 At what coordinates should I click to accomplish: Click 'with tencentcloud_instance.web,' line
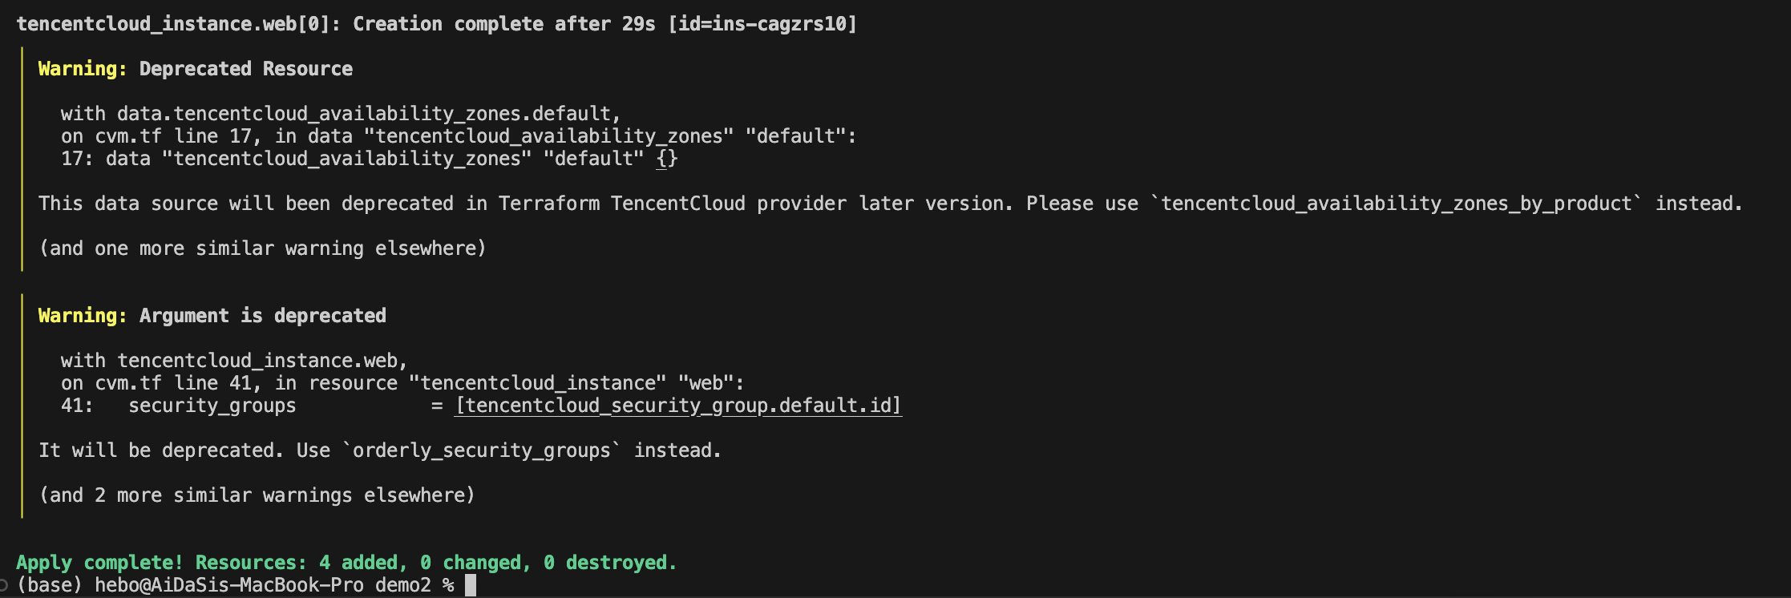click(x=235, y=361)
